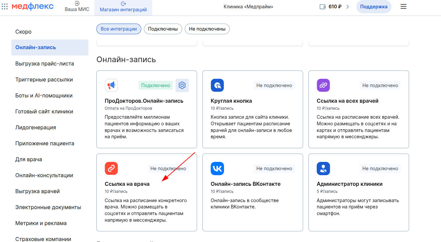Click the ПроДокторов megaphone icon
441x242 pixels.
(x=111, y=85)
